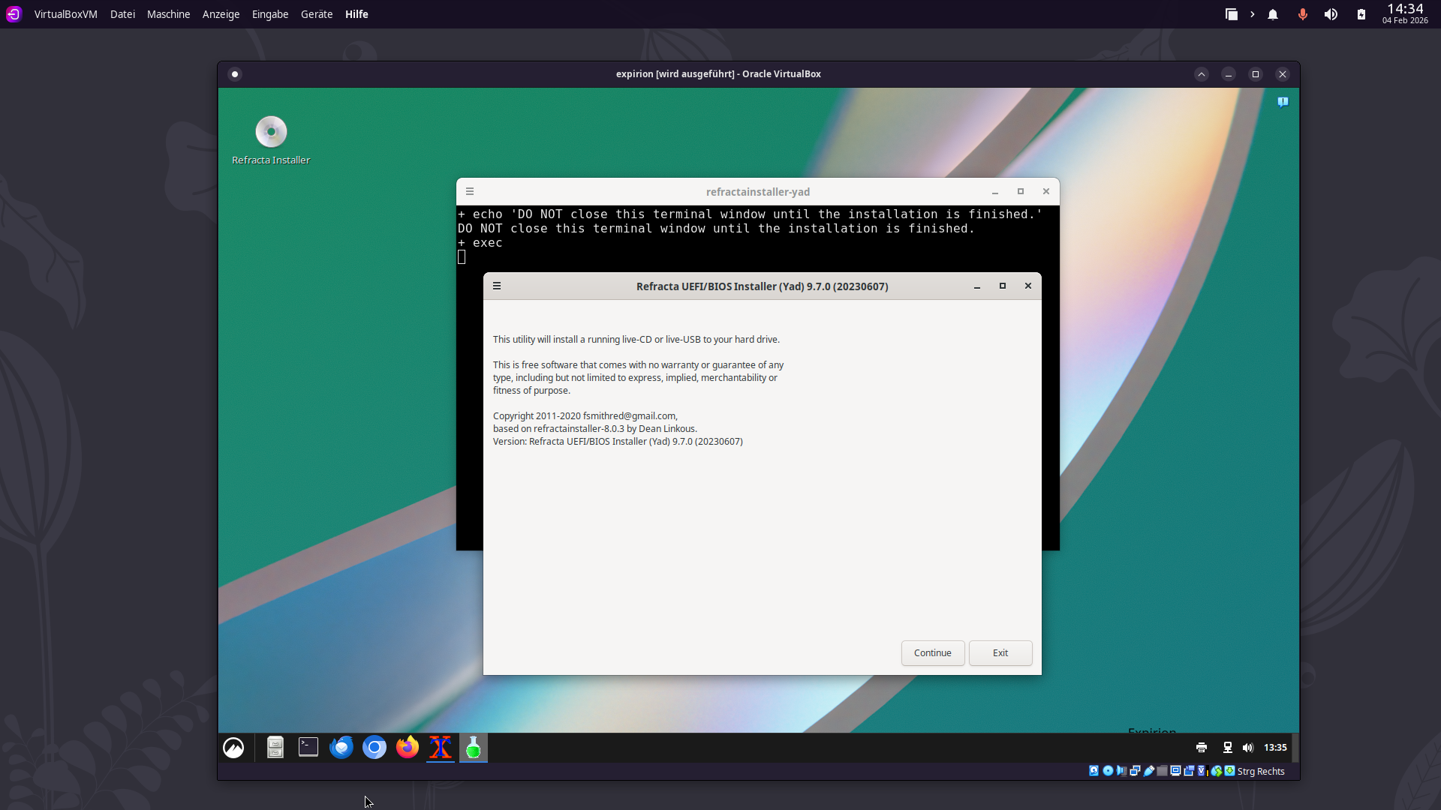Click the Exit button
Screen dimensions: 1441x810
pyautogui.click(x=1000, y=652)
